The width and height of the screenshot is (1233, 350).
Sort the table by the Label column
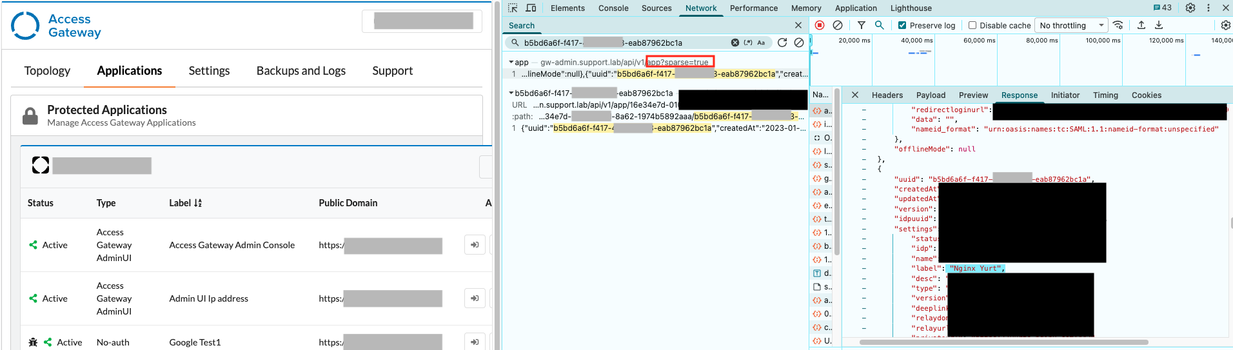click(186, 203)
